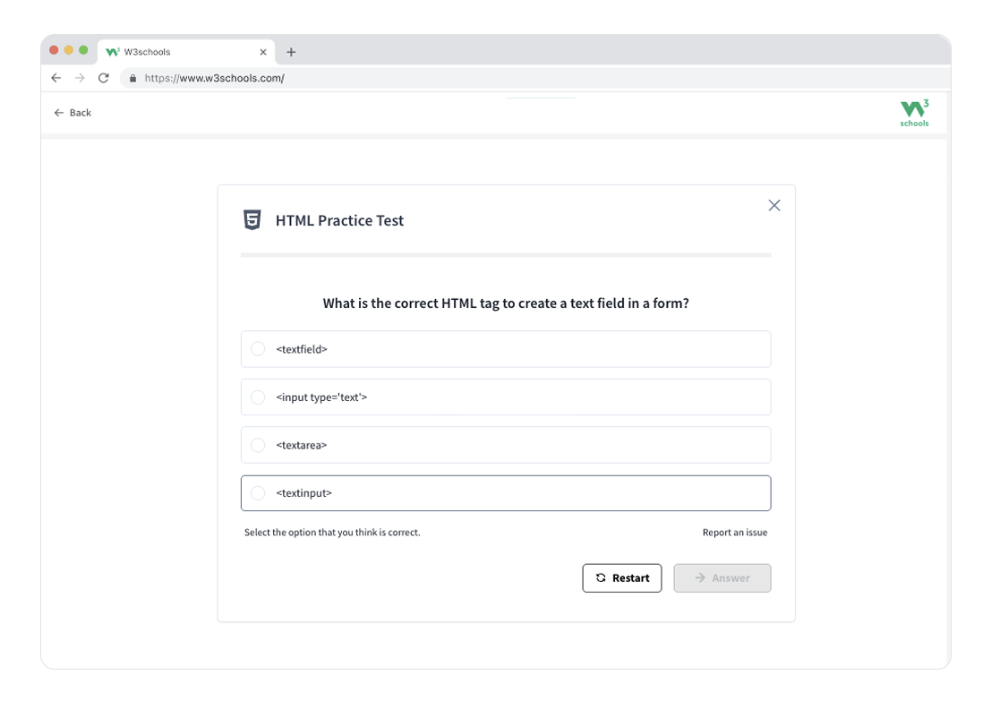Choose the <textarea> radio option
This screenshot has height=726, width=991.
[258, 445]
